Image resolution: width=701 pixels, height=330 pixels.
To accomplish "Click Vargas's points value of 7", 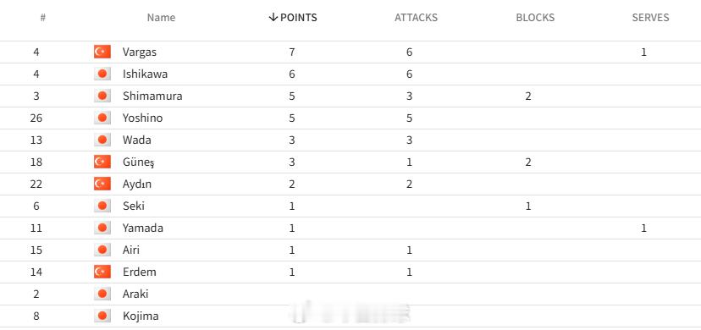I will coord(292,52).
